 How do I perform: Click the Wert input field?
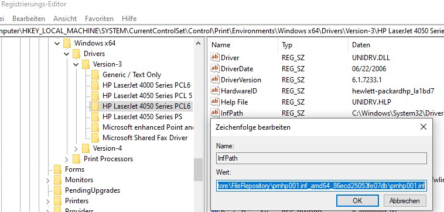[322, 186]
